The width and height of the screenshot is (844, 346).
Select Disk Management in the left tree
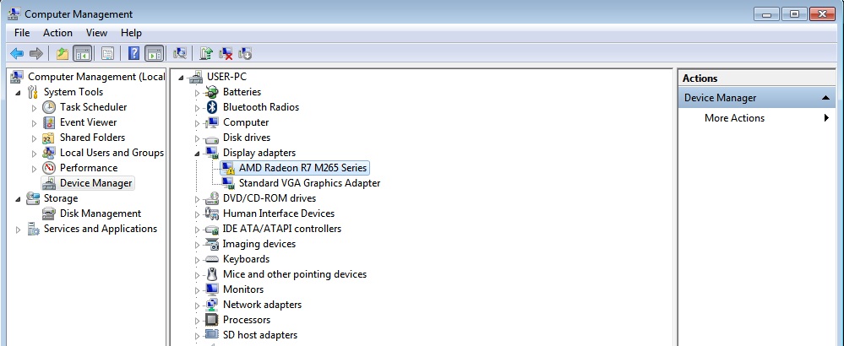(x=100, y=214)
